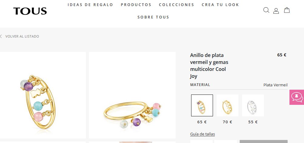Open the Guía de tallas link

click(202, 134)
